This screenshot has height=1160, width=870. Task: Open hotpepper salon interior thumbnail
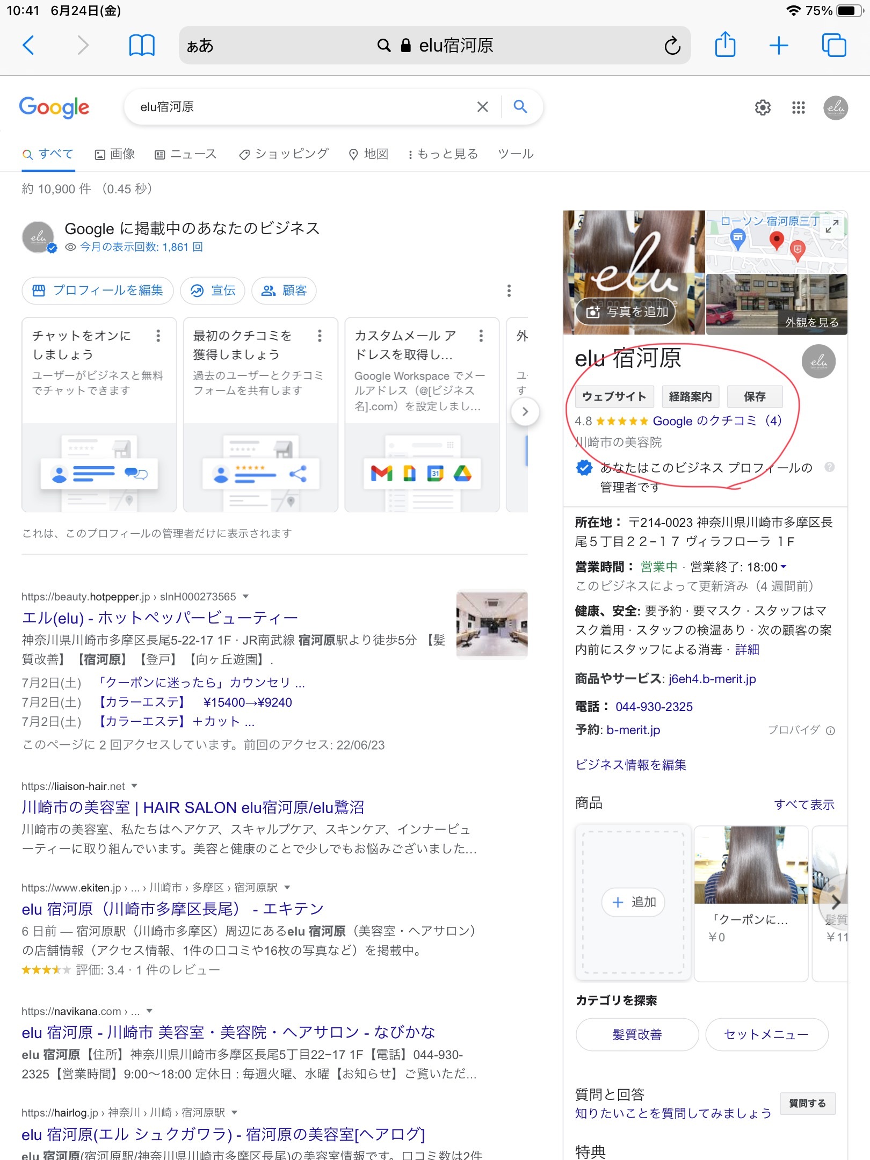[492, 624]
